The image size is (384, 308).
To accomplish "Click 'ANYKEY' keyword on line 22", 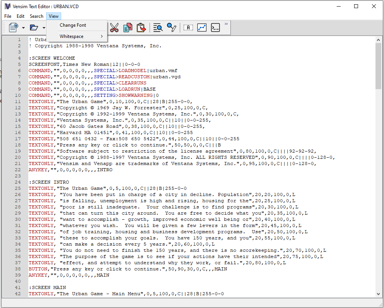I will (x=38, y=170).
